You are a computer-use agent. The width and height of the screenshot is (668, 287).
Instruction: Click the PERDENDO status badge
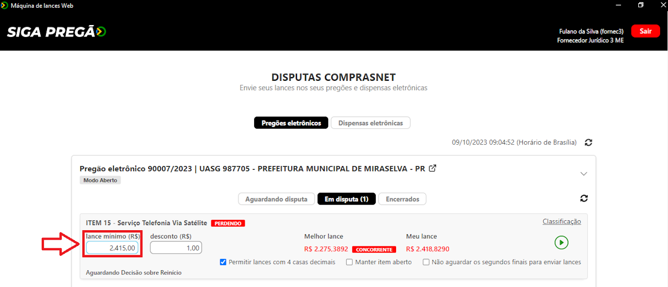coord(228,223)
